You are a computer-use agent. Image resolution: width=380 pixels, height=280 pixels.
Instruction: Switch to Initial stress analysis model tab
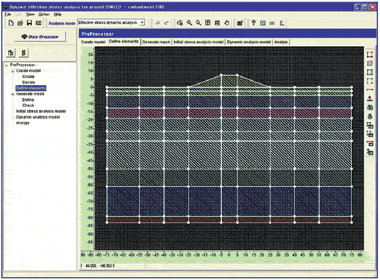tap(199, 42)
